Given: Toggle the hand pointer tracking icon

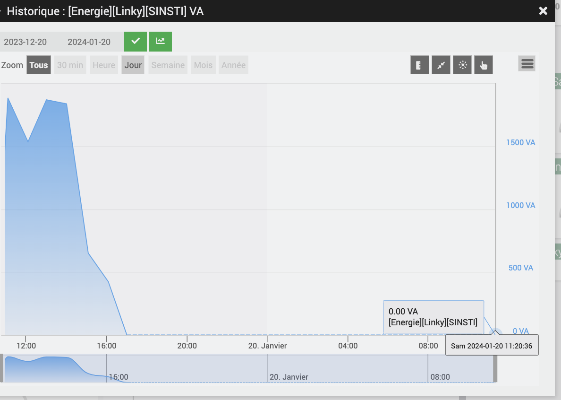Looking at the screenshot, I should click(484, 65).
